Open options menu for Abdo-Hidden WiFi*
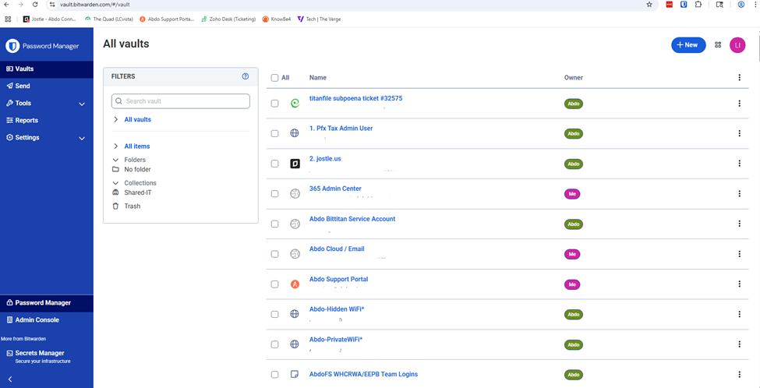This screenshot has height=388, width=760. pyautogui.click(x=739, y=314)
